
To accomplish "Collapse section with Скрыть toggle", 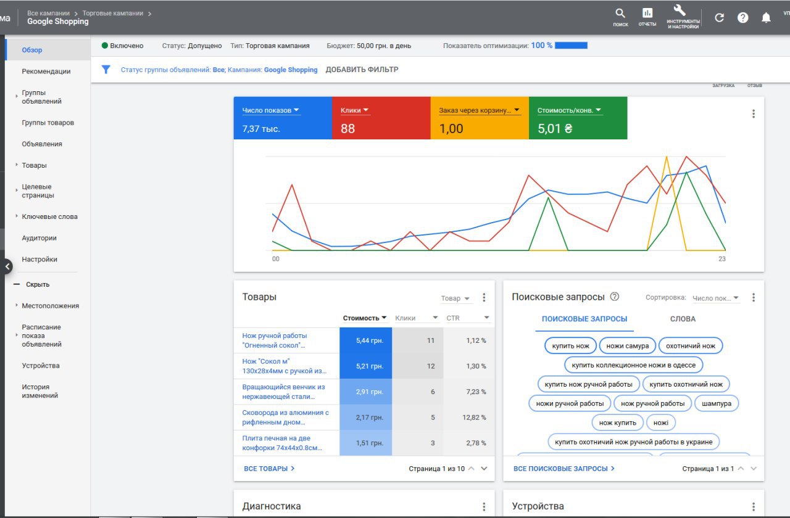I will click(31, 284).
